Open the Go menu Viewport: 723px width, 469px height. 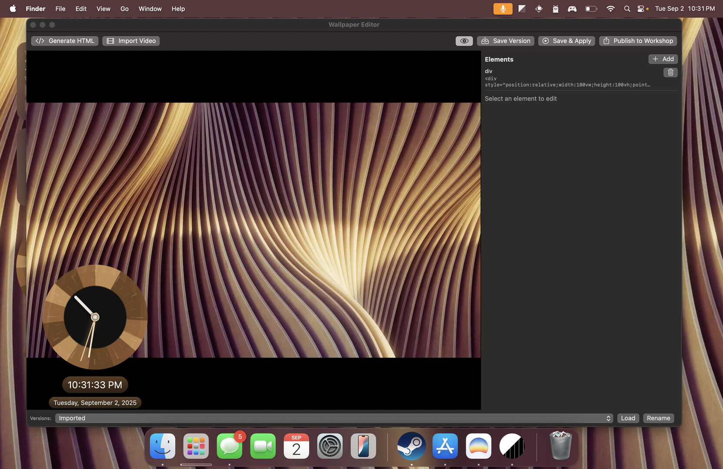click(x=124, y=8)
